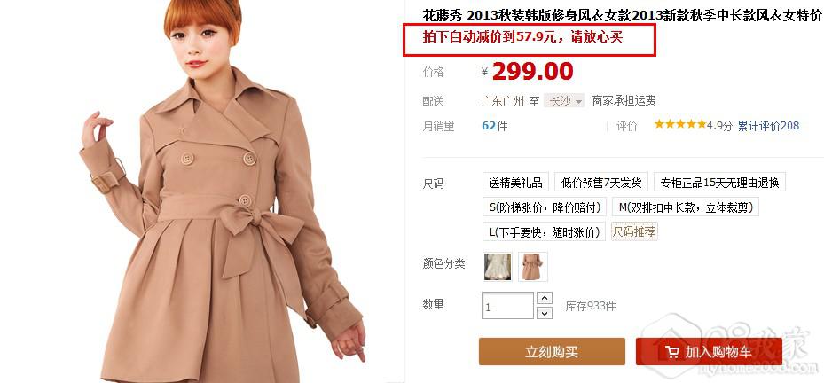Click the 立刻购买 buy now button
The image size is (824, 383).
(552, 351)
